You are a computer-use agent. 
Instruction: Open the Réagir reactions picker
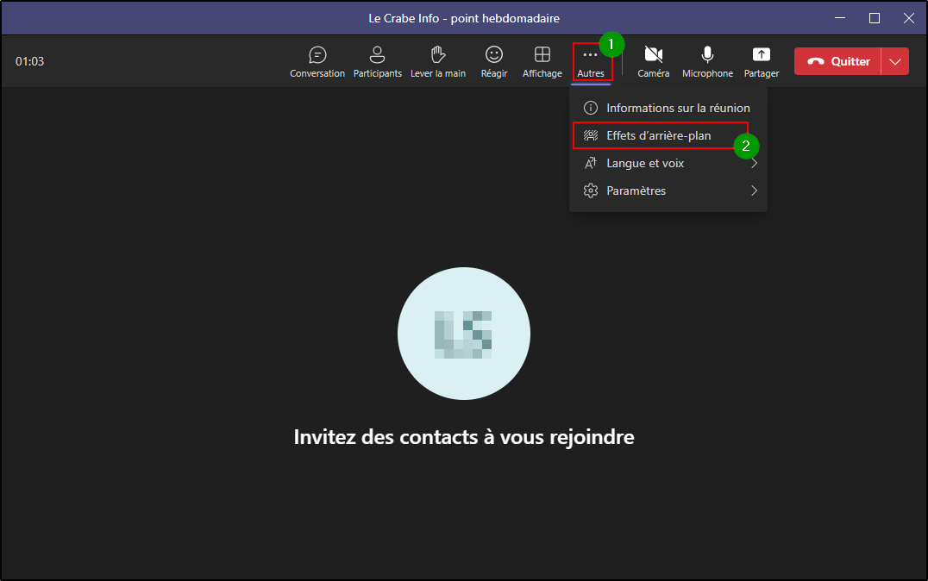tap(494, 61)
